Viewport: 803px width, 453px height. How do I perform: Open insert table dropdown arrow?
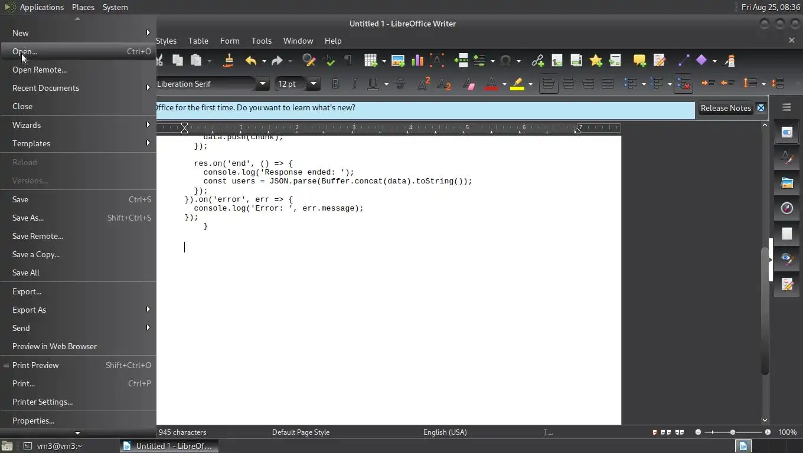[x=384, y=60]
